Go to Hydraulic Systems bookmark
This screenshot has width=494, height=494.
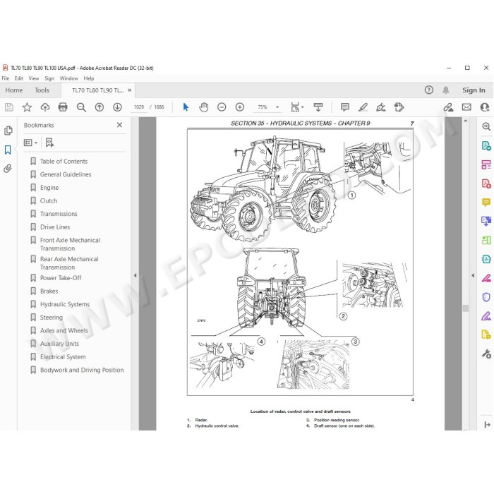[x=65, y=304]
